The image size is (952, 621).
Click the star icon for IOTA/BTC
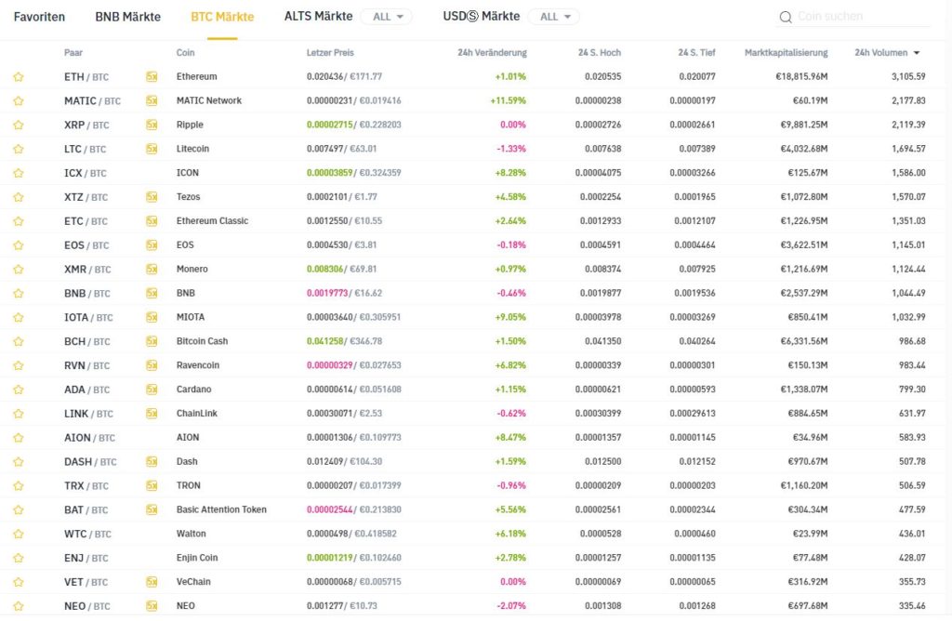[x=19, y=318]
